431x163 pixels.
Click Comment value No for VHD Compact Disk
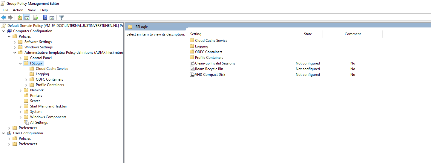[353, 75]
